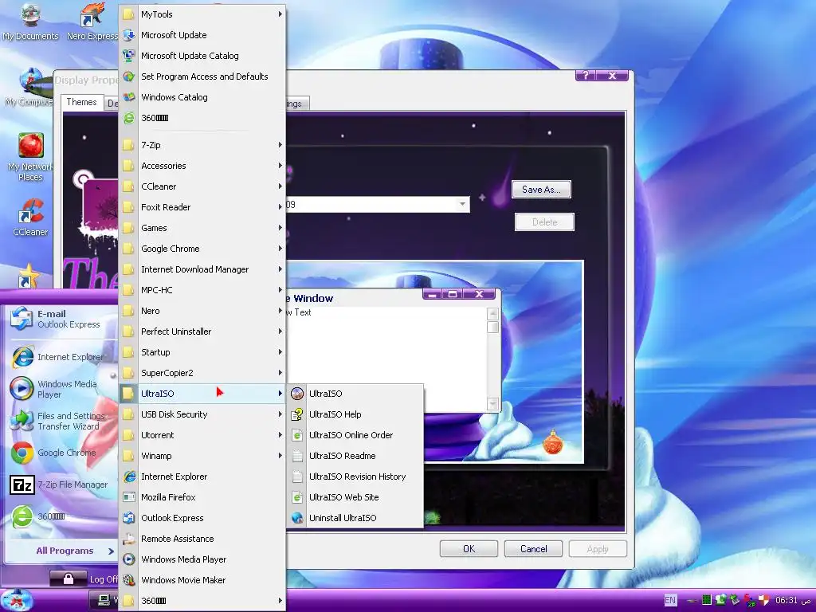Open UltraISO Web Site entry icon
Viewport: 816px width, 612px height.
tap(297, 497)
